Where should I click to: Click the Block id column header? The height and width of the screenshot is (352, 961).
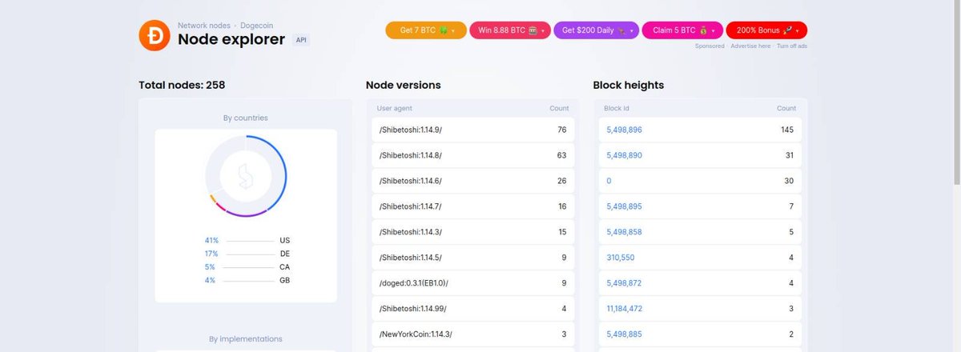617,108
